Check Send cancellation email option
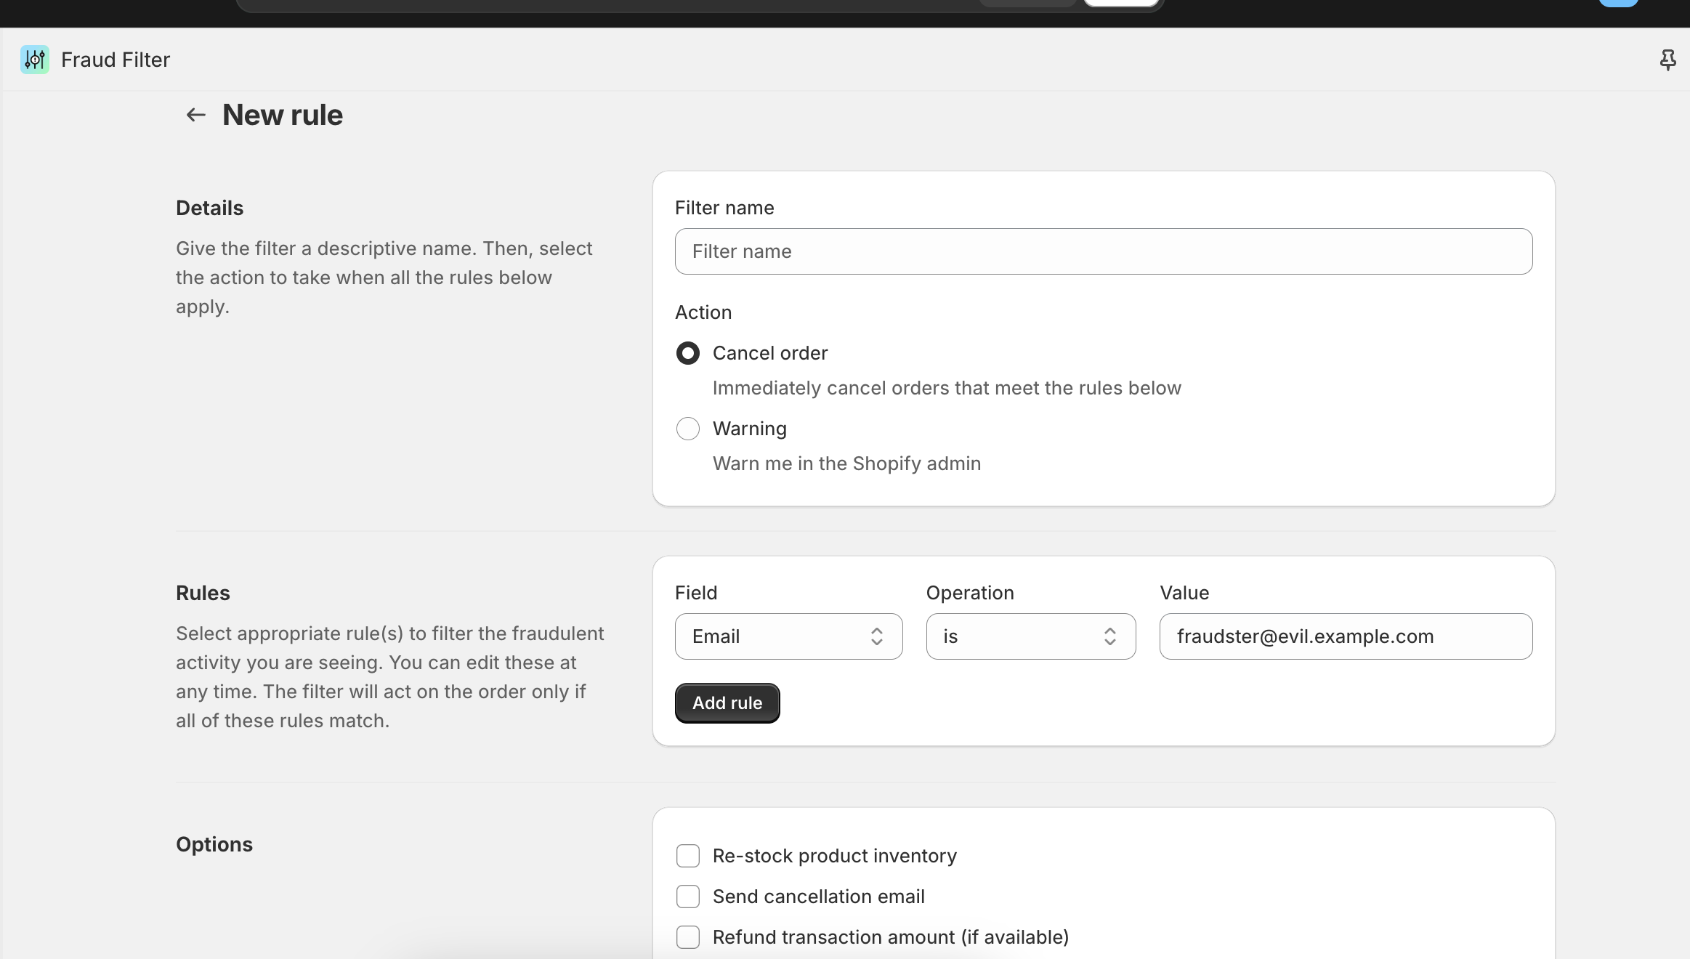This screenshot has width=1690, height=959. [687, 897]
